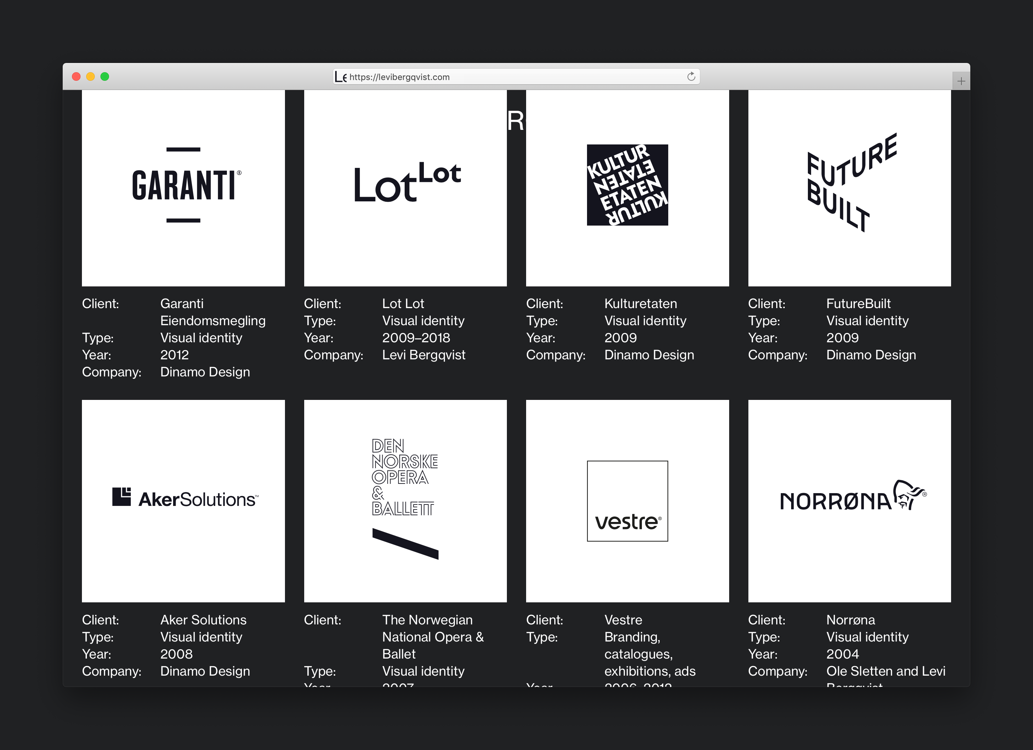The height and width of the screenshot is (750, 1033).
Task: Click 'Dinamo Design' under FutureBuilt
Action: pyautogui.click(x=871, y=355)
